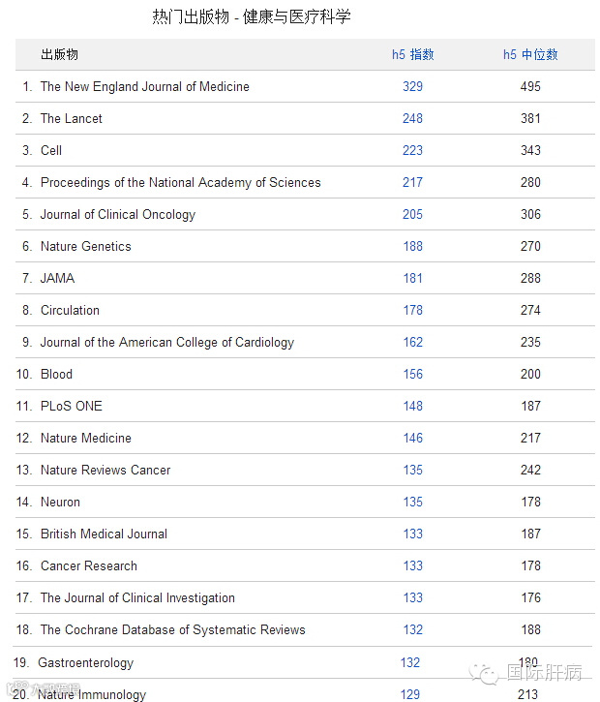The height and width of the screenshot is (702, 600).
Task: Click the 出版物 column header
Action: coord(59,55)
